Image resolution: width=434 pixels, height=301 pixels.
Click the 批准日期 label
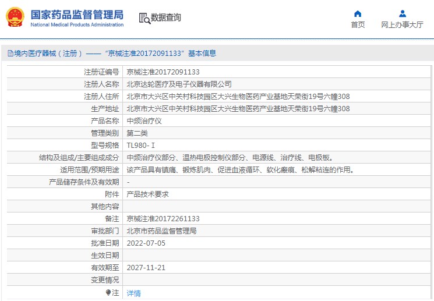105,243
